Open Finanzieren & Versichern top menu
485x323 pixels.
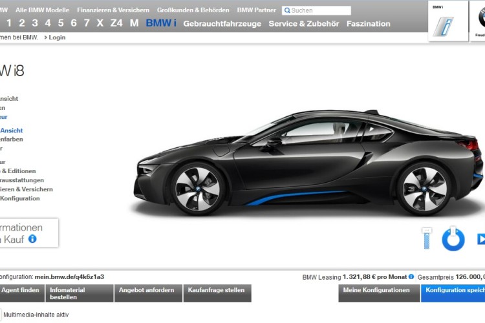(x=113, y=10)
